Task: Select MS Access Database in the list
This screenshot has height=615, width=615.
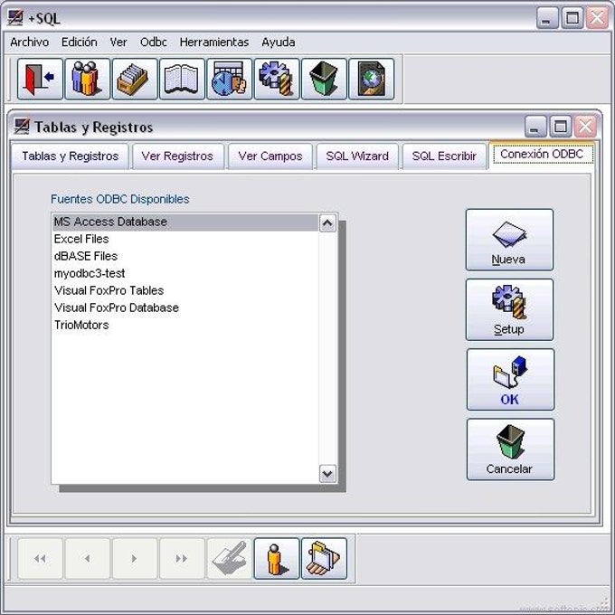Action: (x=185, y=222)
